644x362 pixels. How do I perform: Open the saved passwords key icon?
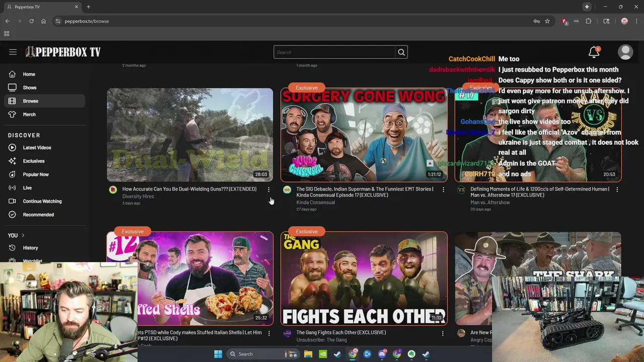coord(536,21)
